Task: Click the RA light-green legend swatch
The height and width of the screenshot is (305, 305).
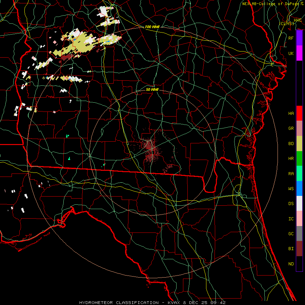Action: tap(299, 174)
